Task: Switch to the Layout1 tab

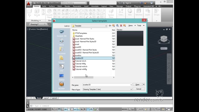Action: tap(46, 98)
